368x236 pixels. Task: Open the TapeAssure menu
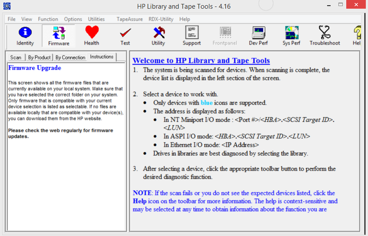[x=130, y=19]
